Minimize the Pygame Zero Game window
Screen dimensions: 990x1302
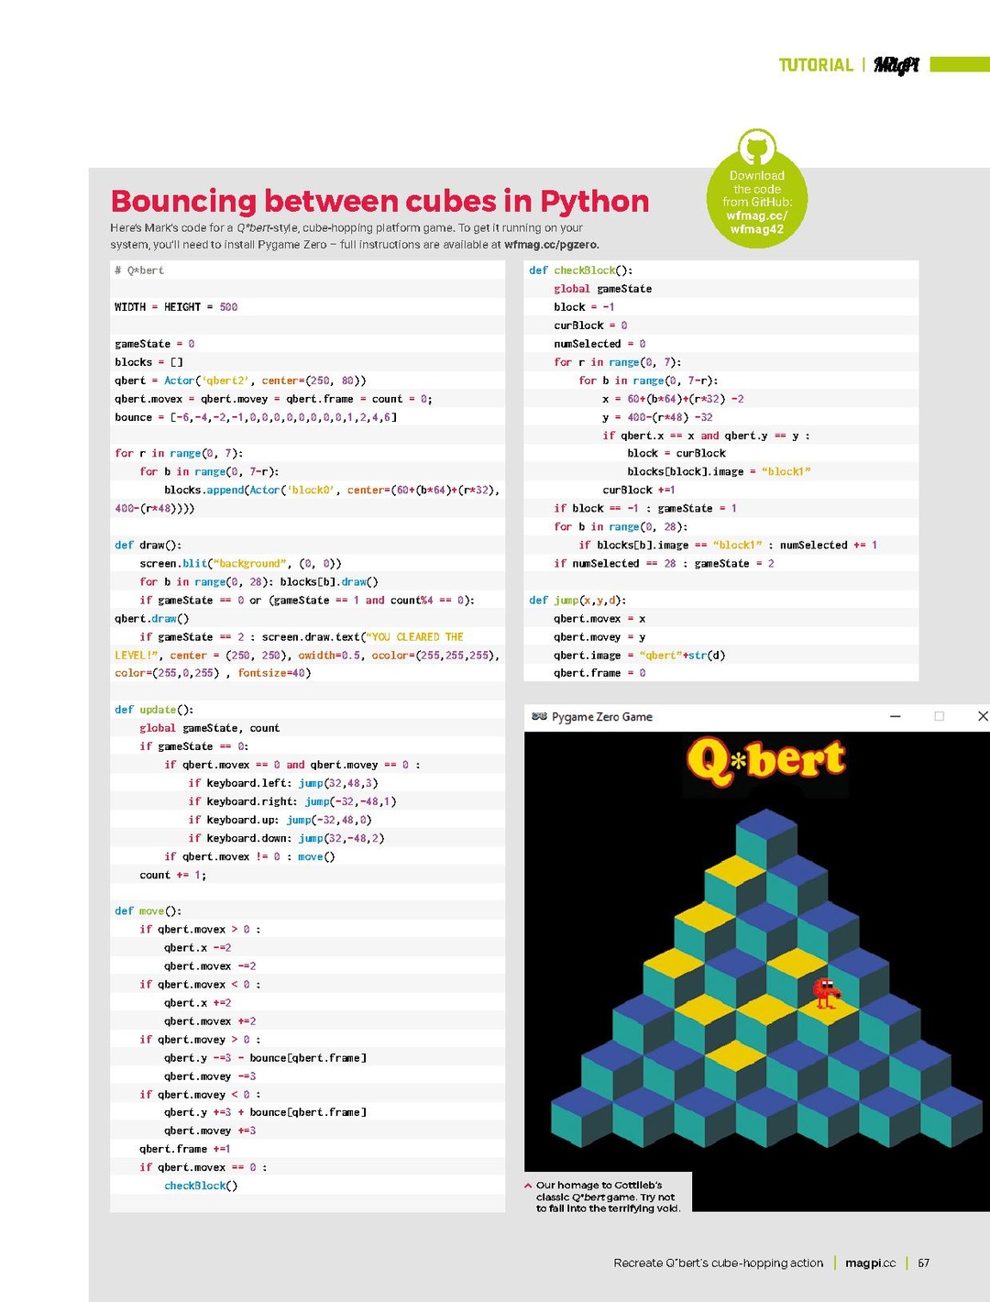tap(895, 717)
